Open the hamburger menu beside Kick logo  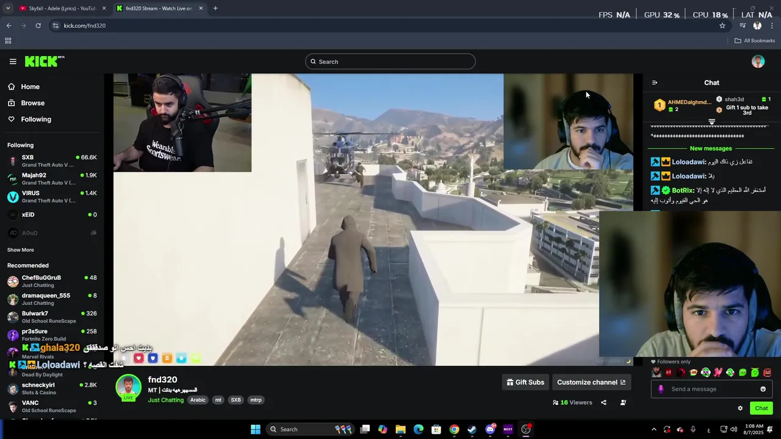click(13, 62)
